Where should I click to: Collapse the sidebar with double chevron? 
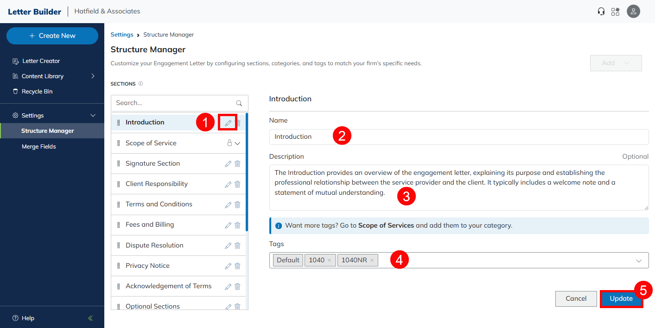pos(90,318)
